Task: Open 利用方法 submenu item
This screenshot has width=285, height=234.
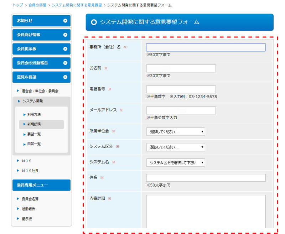Action: coord(34,114)
